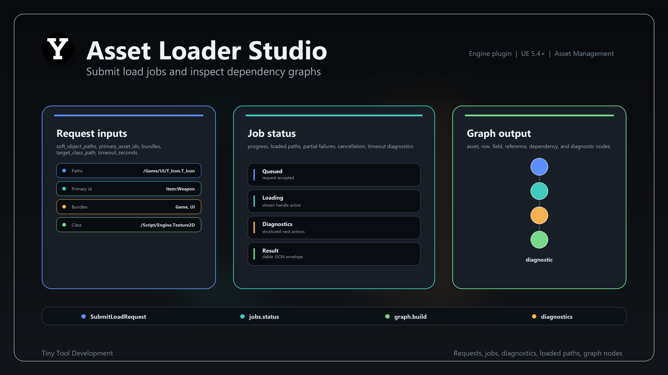Click the /Game/UI/T_Icon.T_Icon value
The width and height of the screenshot is (668, 375).
[x=169, y=171]
